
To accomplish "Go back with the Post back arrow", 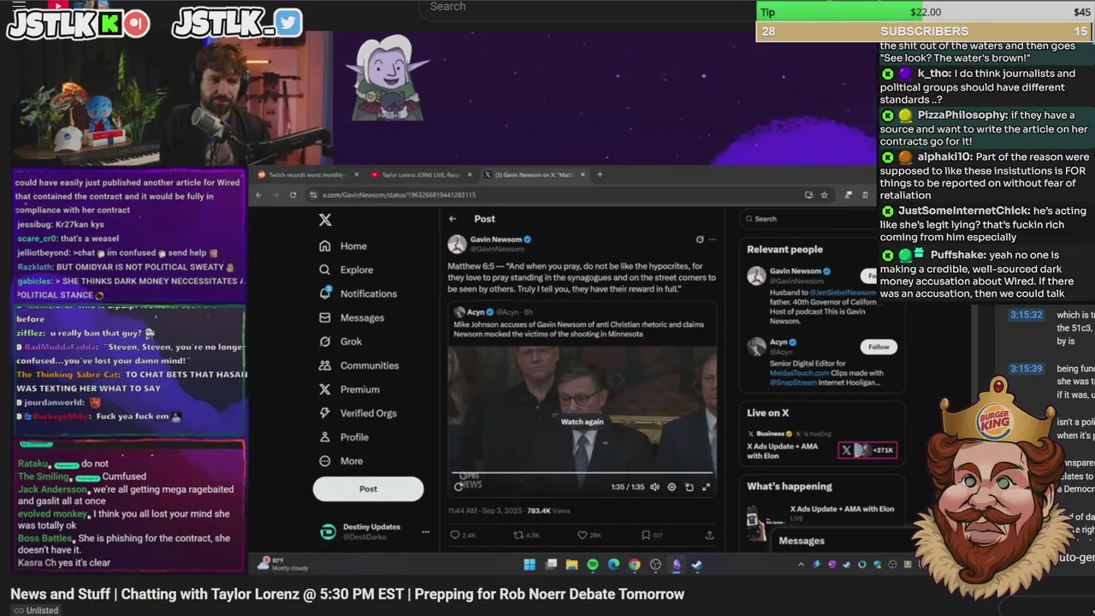I will tap(453, 219).
